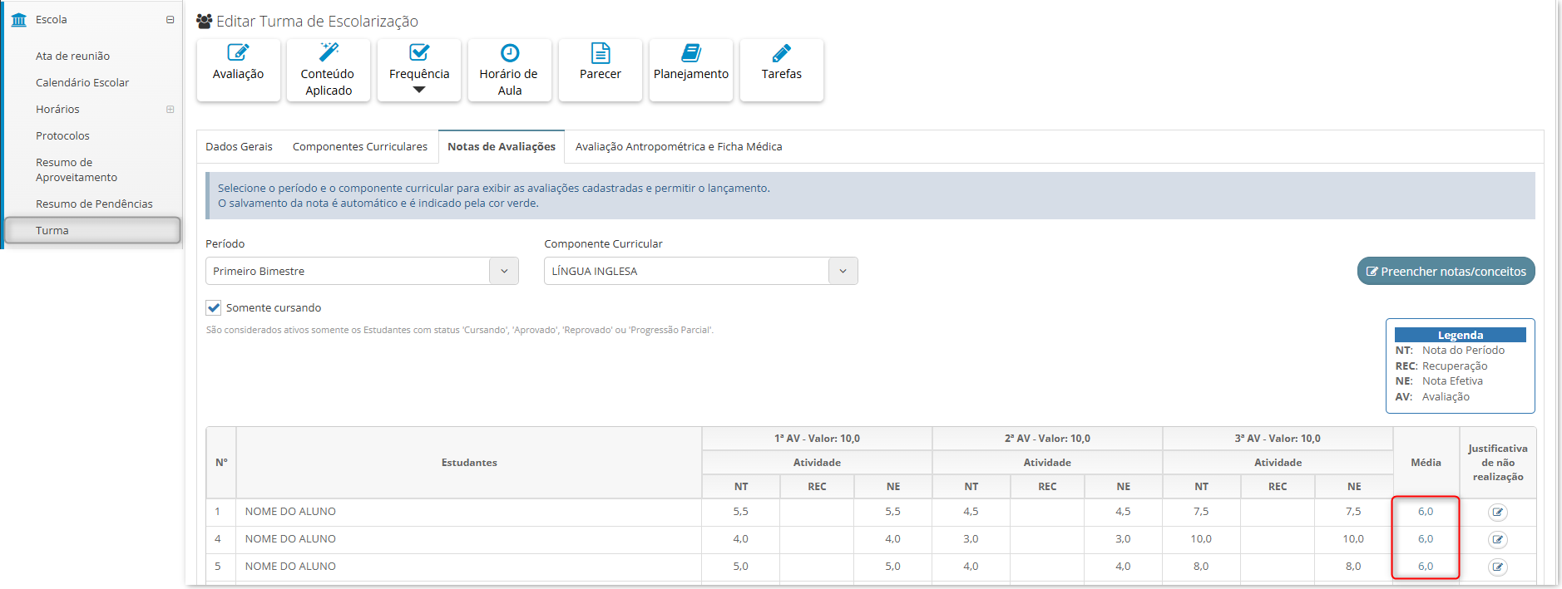Screen dimensions: 1562x589
Task: Open Resumo de Pendências in sidebar
Action: [94, 204]
